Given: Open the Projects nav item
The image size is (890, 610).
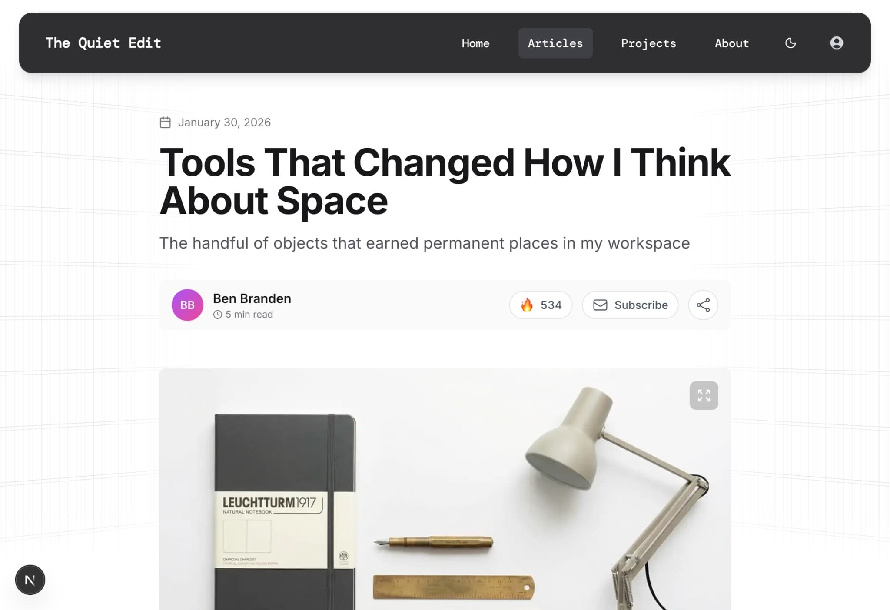Looking at the screenshot, I should coord(648,43).
